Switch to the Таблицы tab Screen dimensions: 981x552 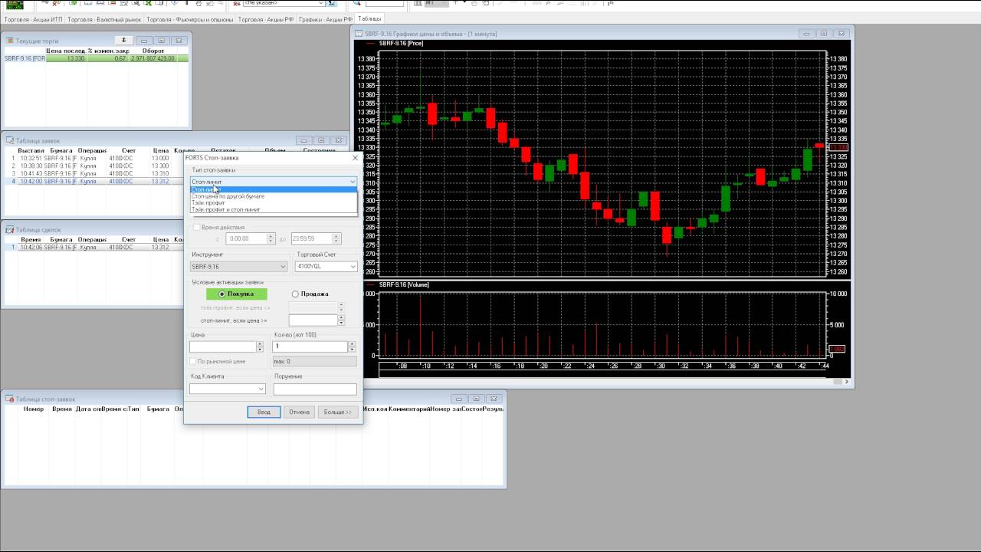(369, 18)
